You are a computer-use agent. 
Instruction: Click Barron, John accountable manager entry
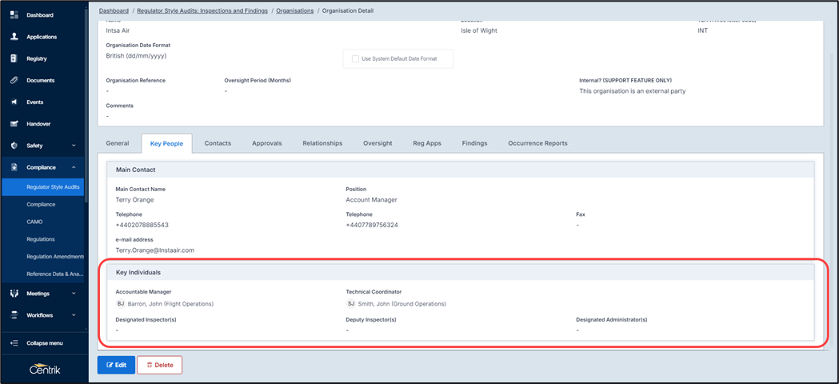coord(170,304)
